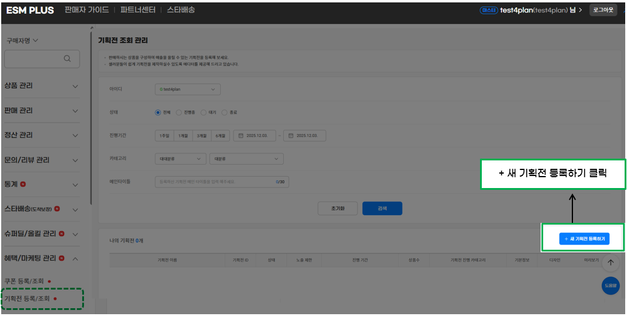Click the 노출 제한 column header
This screenshot has width=627, height=316.
pyautogui.click(x=304, y=260)
